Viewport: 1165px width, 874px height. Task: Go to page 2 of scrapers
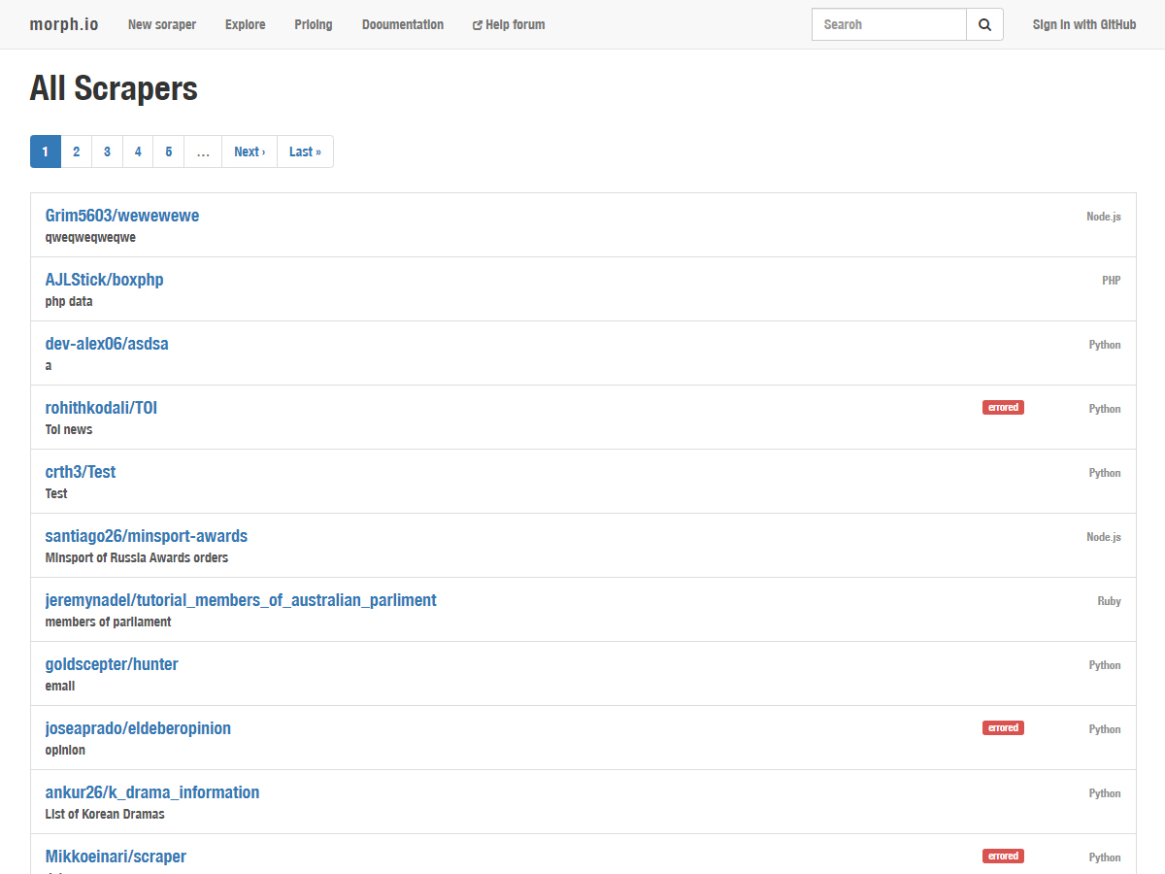point(76,151)
